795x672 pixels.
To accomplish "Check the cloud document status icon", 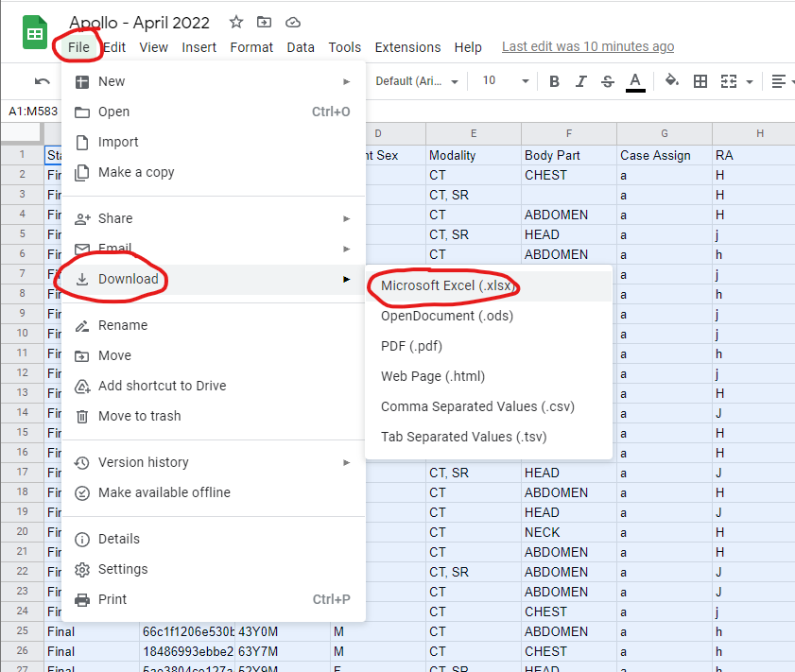I will [x=293, y=23].
